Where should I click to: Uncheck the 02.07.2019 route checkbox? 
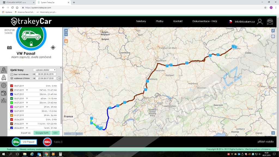click(x=12, y=111)
